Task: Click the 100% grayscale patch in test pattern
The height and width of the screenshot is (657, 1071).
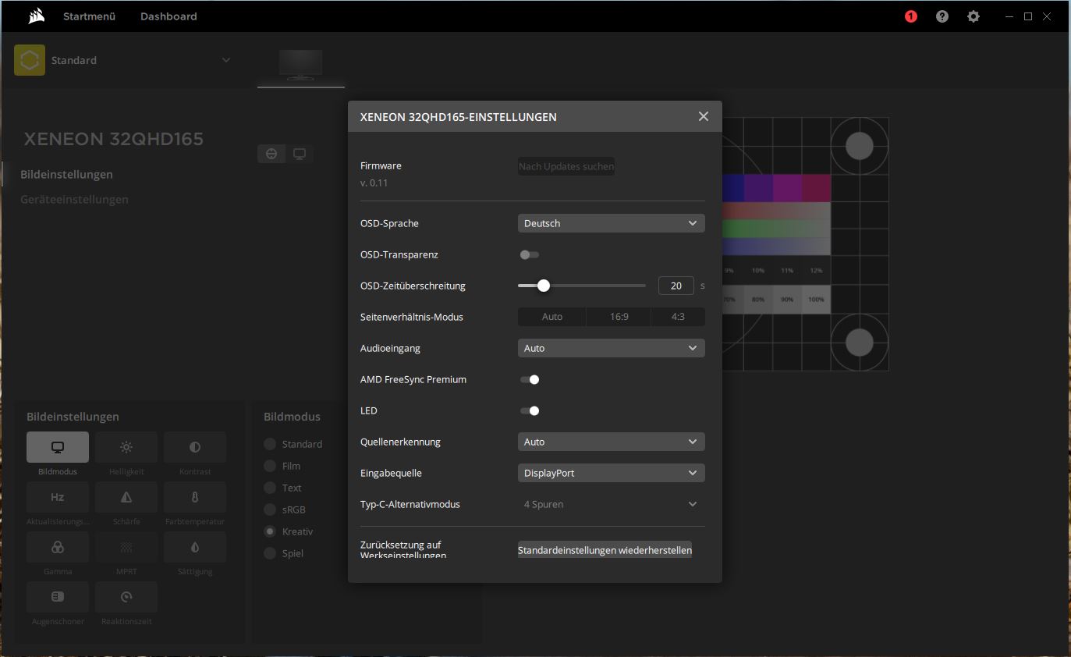Action: 816,300
